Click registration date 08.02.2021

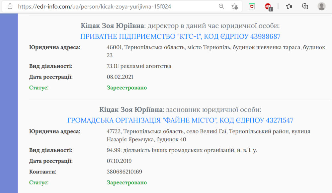pyautogui.click(x=119, y=77)
